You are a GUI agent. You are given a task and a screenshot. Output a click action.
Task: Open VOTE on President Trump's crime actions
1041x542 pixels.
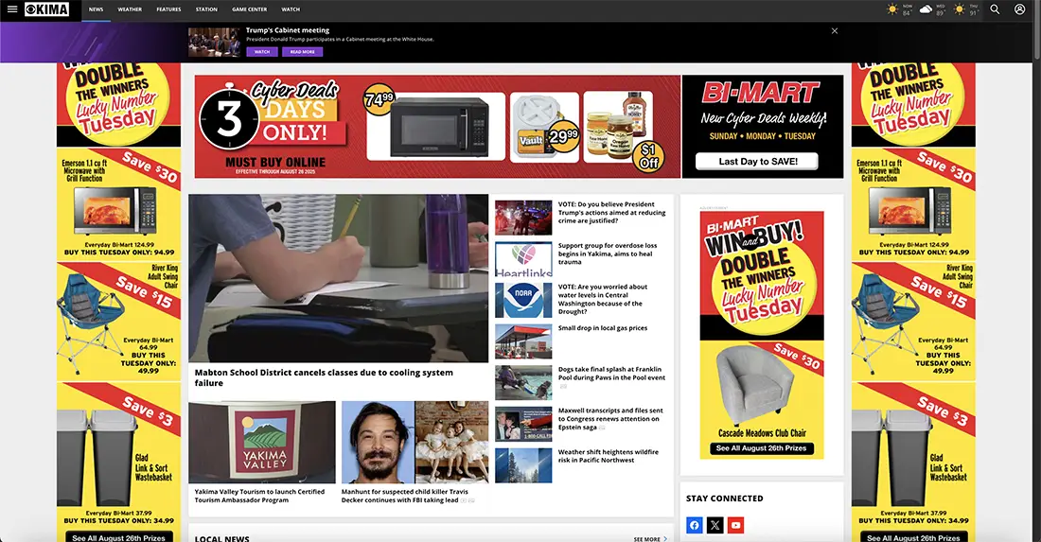coord(611,212)
